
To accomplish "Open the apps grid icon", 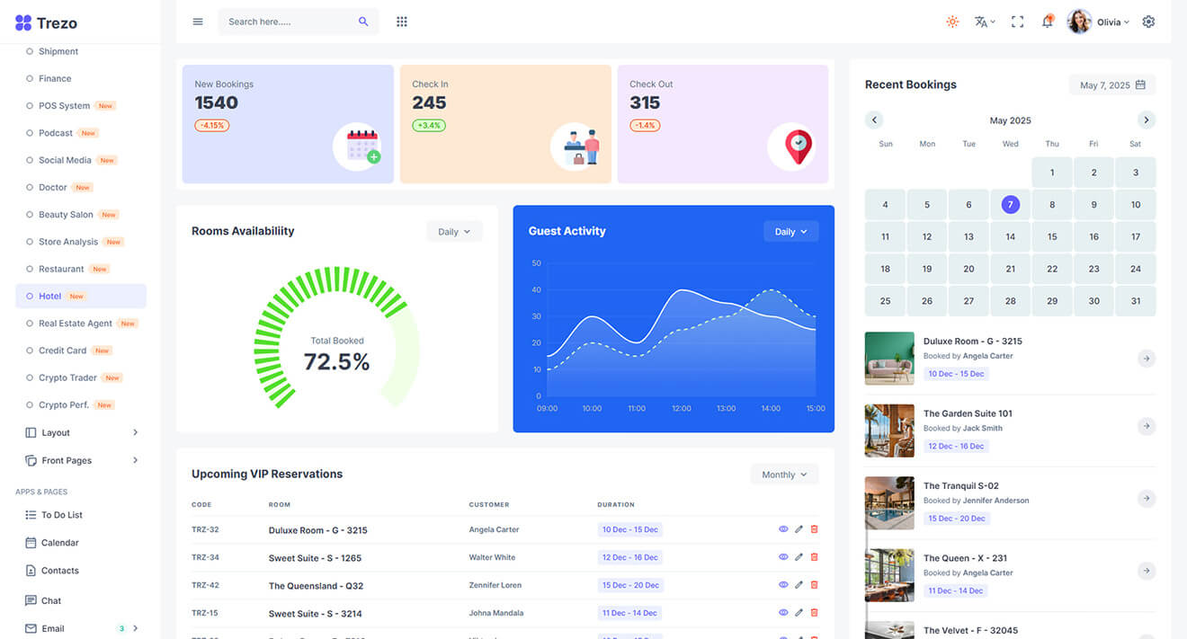I will 402,22.
